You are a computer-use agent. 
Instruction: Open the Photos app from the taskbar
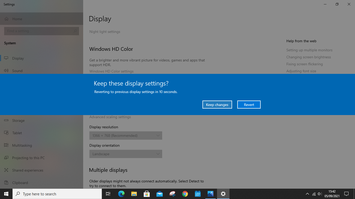[x=210, y=194]
